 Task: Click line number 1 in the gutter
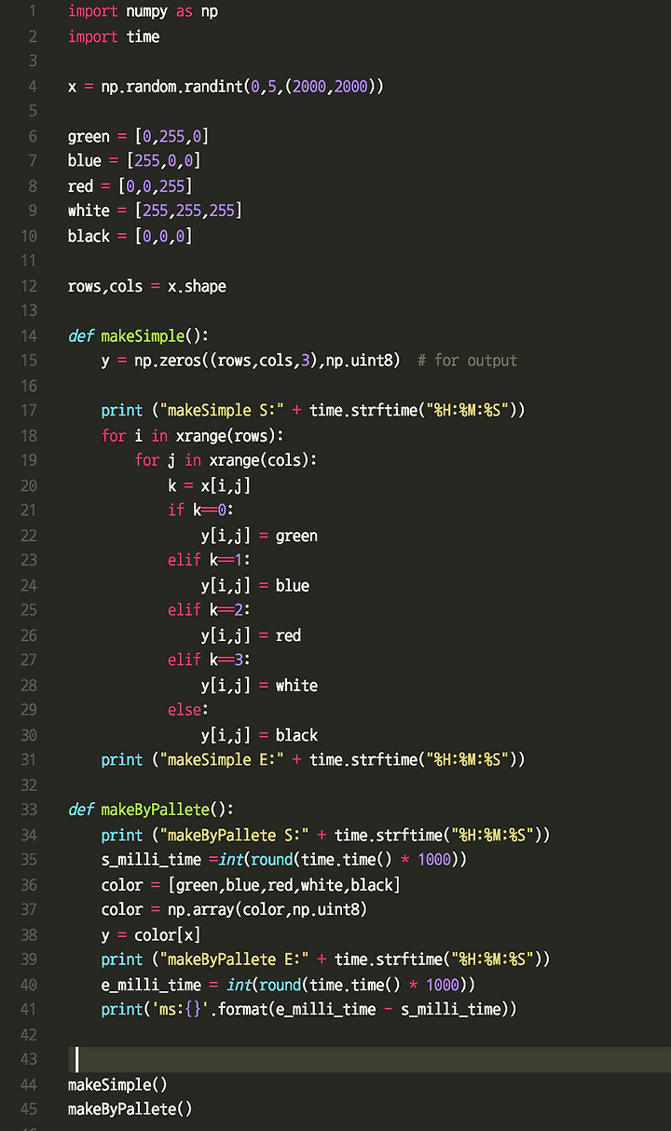(x=33, y=11)
